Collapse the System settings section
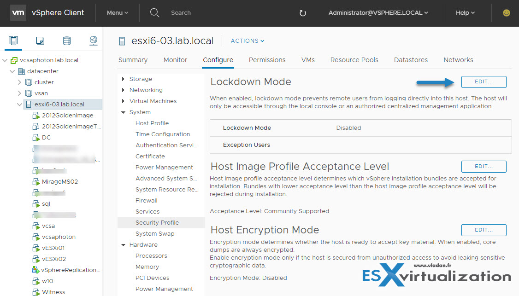Viewport: 519px width, 296px height. tap(123, 112)
